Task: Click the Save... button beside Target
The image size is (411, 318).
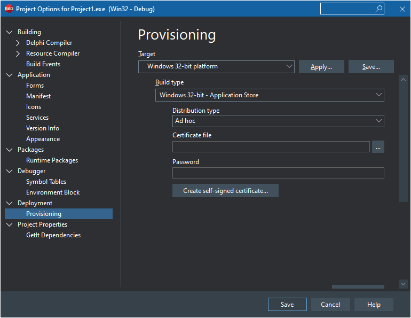Action: click(x=371, y=67)
